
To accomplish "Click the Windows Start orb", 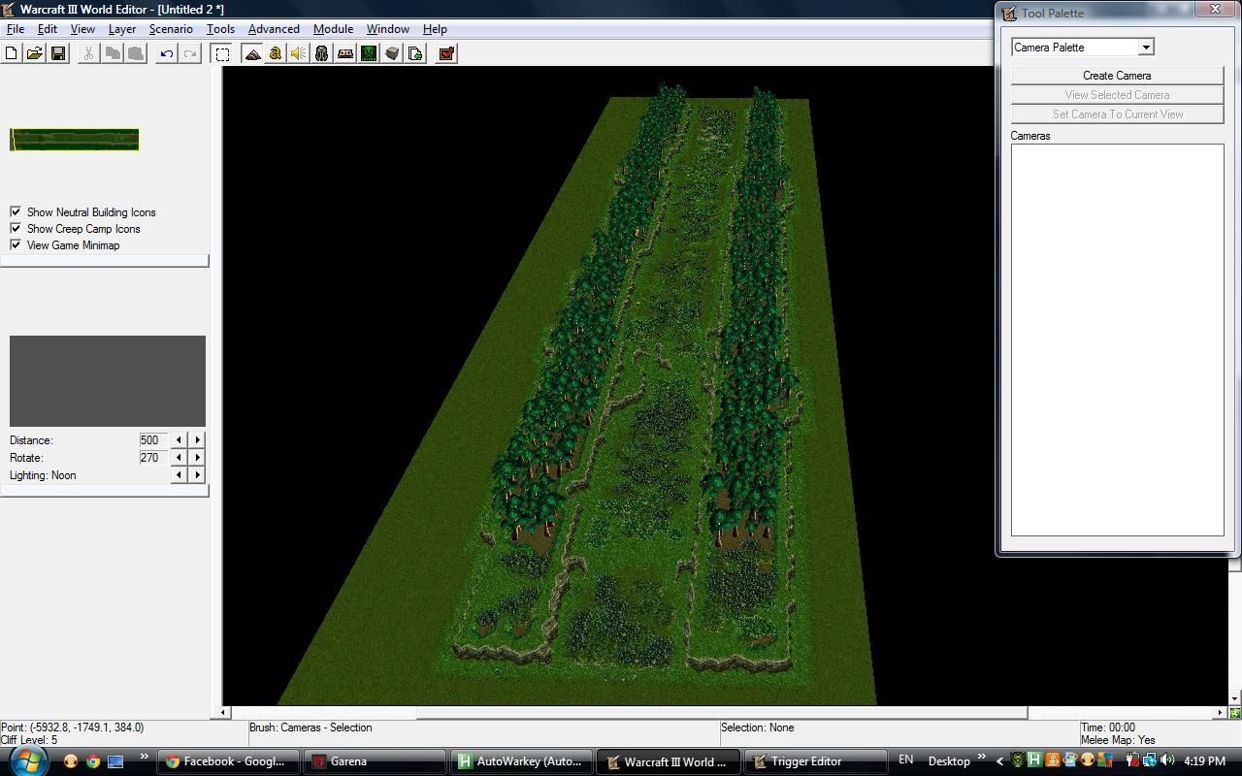I will 28,760.
